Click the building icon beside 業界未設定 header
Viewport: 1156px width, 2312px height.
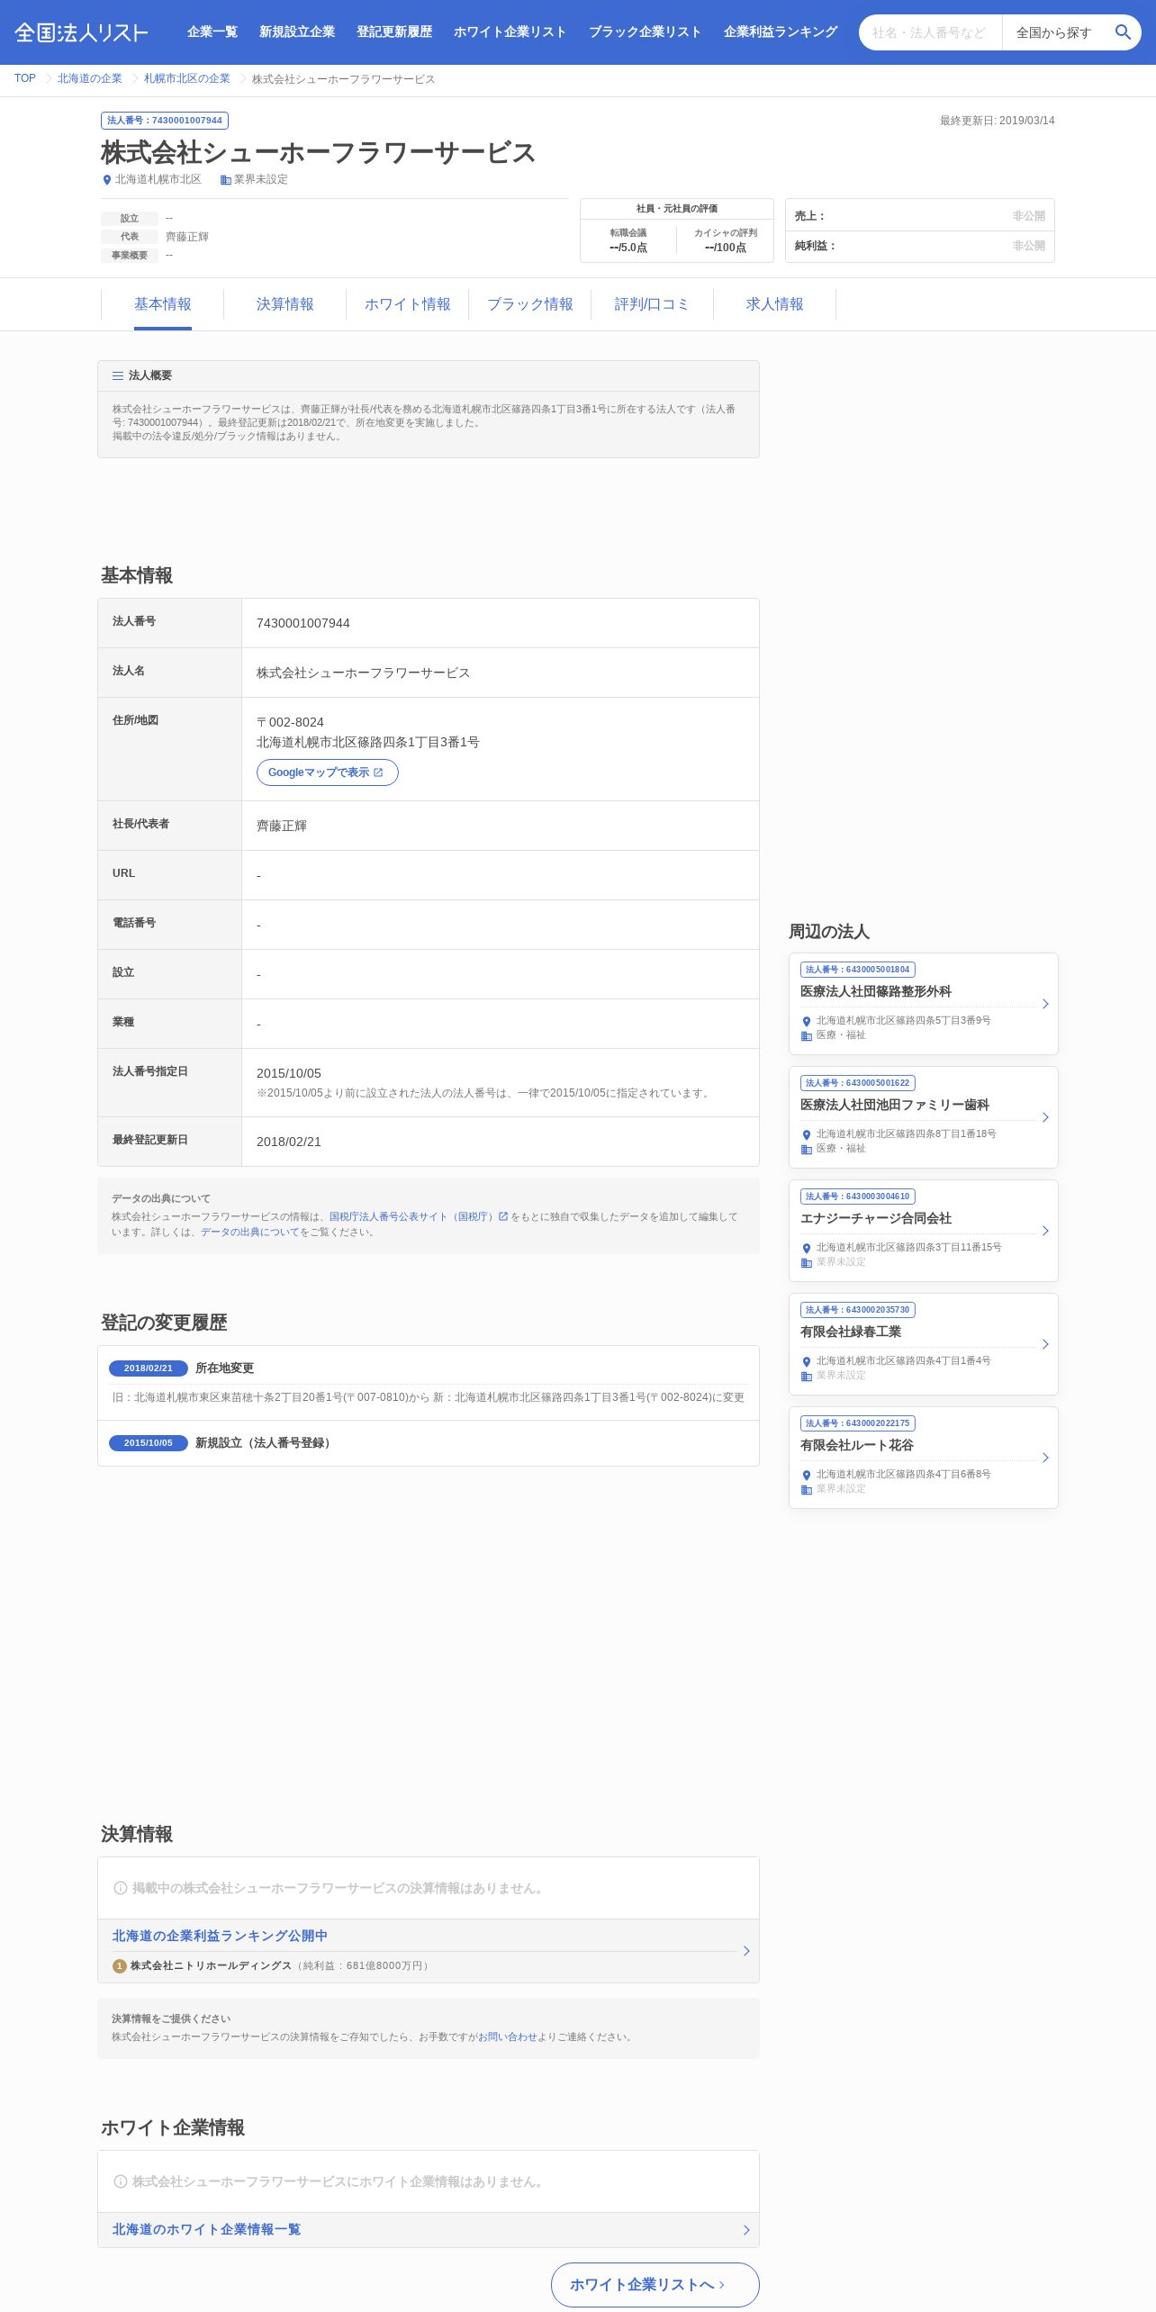point(226,180)
